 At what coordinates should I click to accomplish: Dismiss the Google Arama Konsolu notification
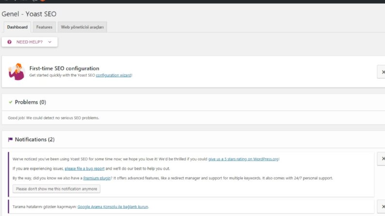pyautogui.click(x=382, y=206)
